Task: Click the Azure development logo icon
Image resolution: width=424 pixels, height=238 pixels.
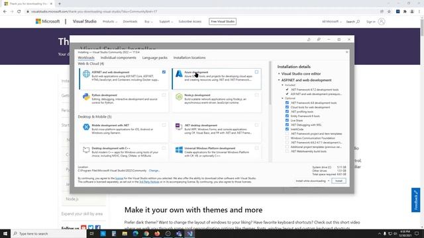Action: [x=179, y=73]
